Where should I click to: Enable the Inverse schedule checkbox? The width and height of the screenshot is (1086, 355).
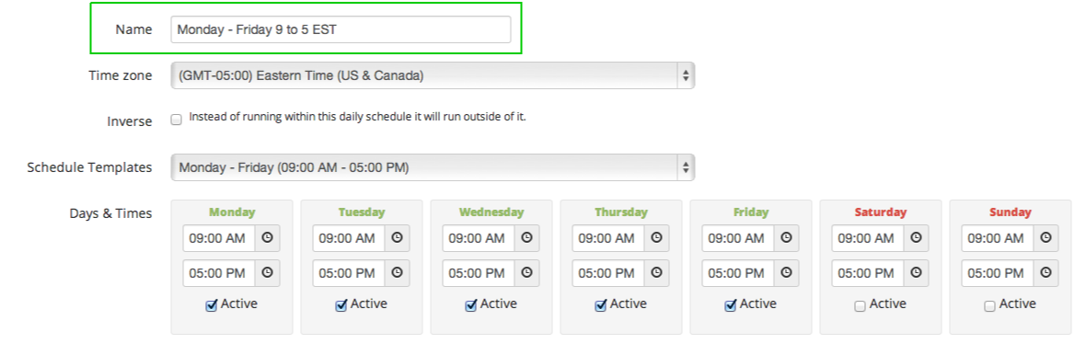coord(177,120)
